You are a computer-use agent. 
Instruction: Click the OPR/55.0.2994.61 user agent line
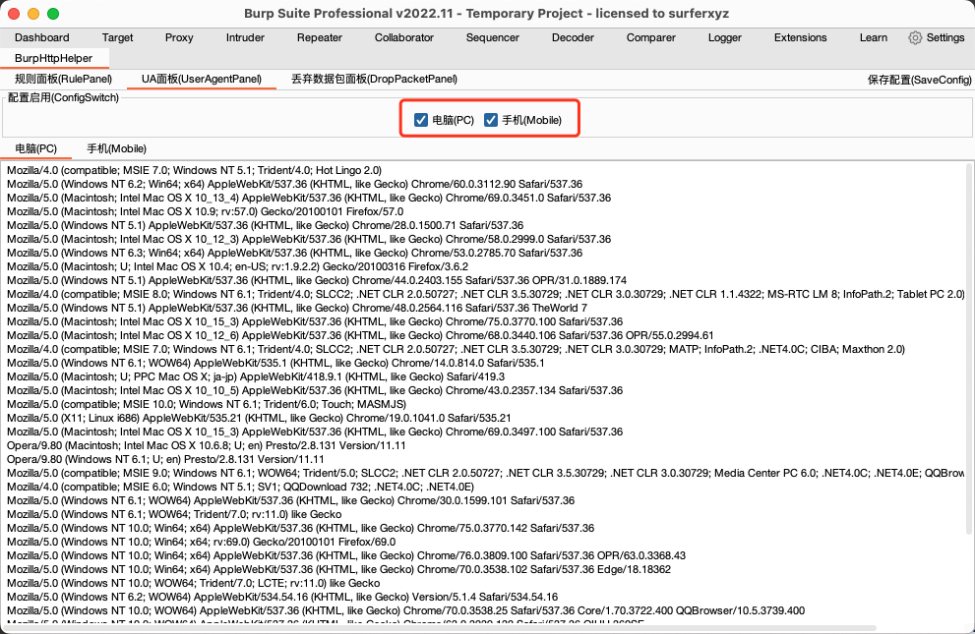360,335
